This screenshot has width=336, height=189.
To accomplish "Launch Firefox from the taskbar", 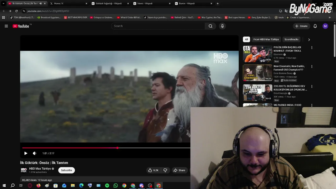I will (39, 186).
